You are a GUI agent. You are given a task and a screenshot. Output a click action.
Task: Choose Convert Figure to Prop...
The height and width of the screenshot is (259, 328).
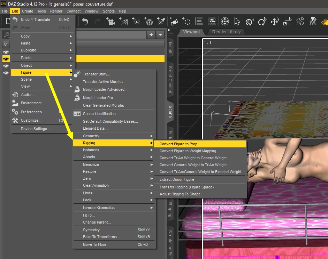click(200, 144)
